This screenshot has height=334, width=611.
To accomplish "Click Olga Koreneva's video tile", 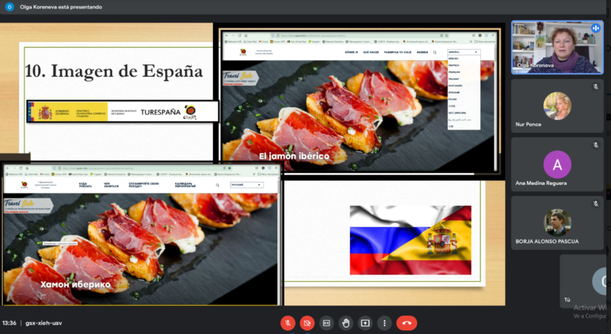I will point(557,48).
